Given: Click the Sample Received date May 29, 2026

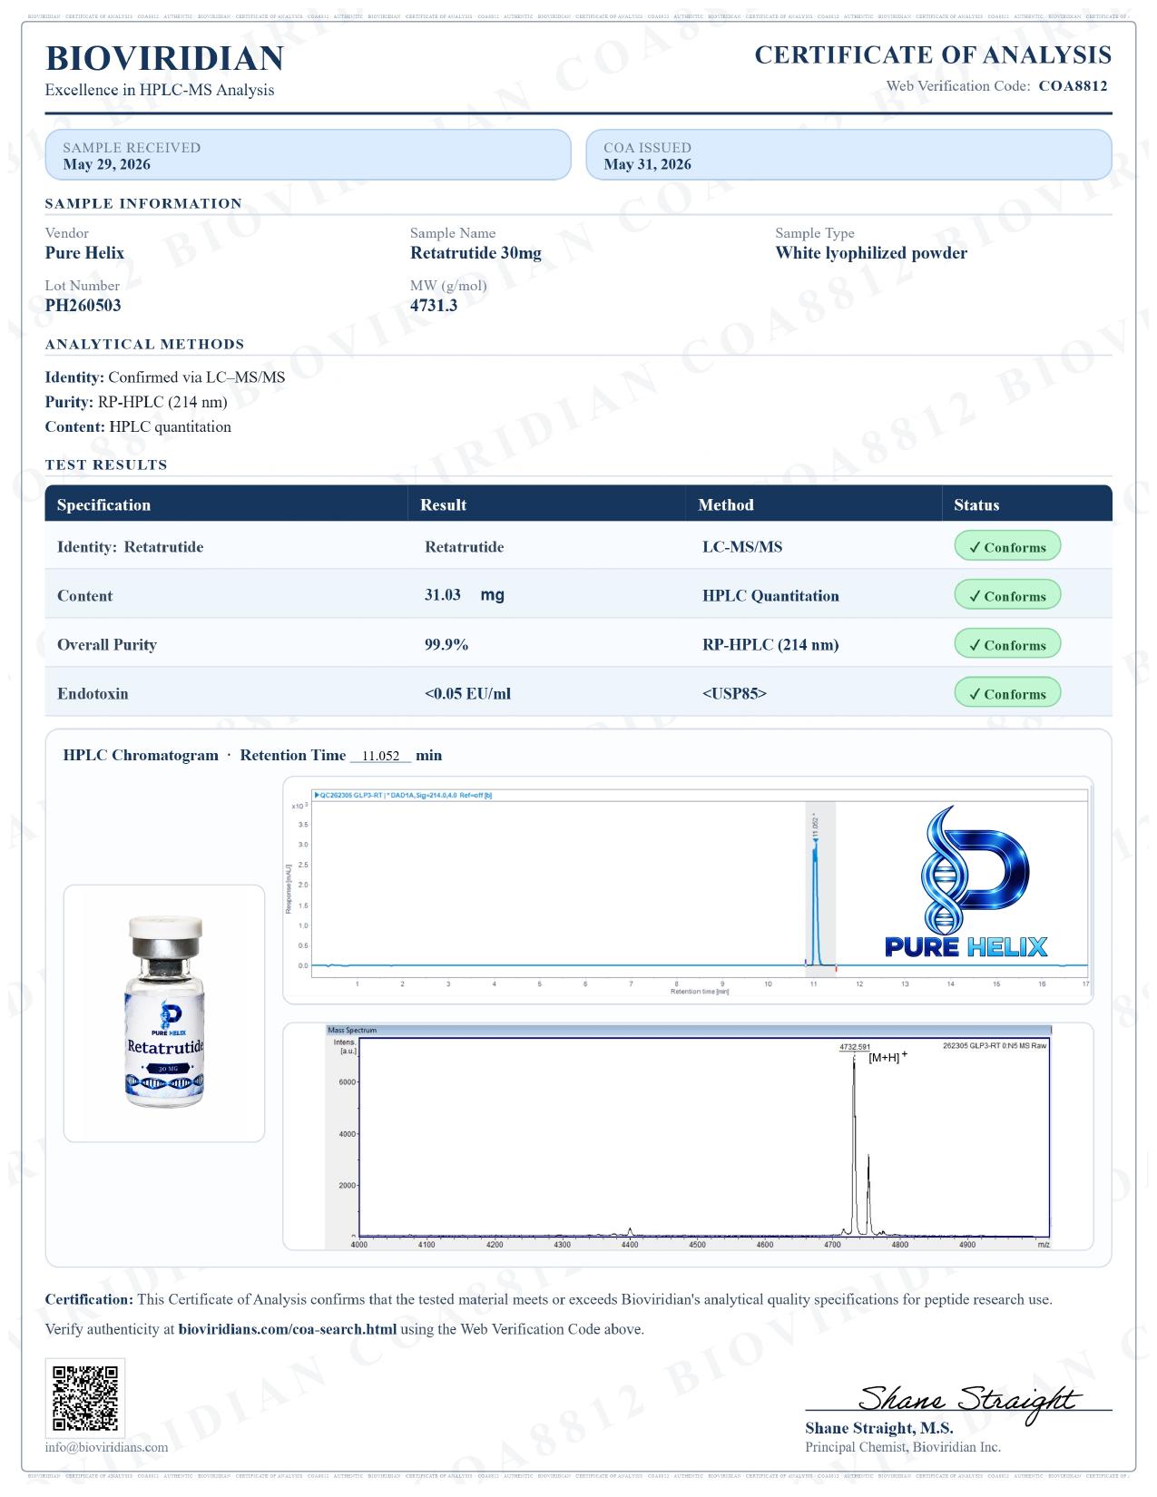Looking at the screenshot, I should pos(107,164).
